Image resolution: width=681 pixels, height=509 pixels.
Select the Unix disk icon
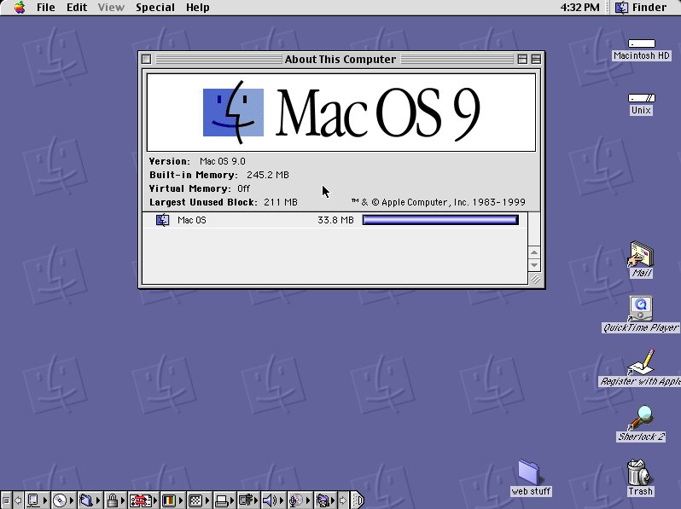(641, 99)
